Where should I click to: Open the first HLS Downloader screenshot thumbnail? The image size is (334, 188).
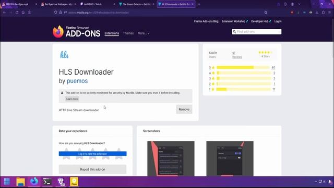pyautogui.click(x=171, y=159)
